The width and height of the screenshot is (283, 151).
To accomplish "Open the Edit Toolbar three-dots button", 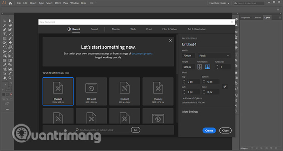I will point(7,109).
